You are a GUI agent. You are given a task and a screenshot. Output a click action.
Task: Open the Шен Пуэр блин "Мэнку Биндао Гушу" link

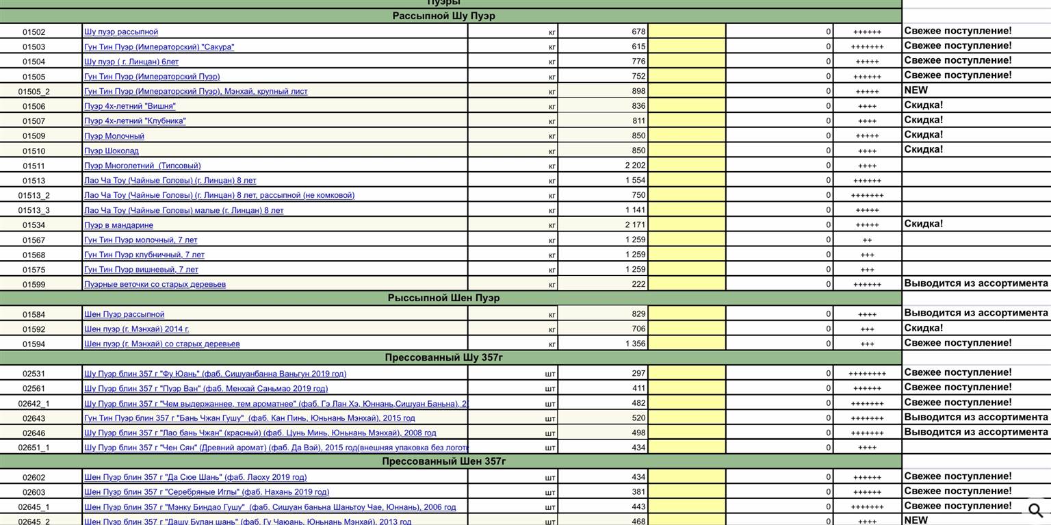click(x=270, y=507)
